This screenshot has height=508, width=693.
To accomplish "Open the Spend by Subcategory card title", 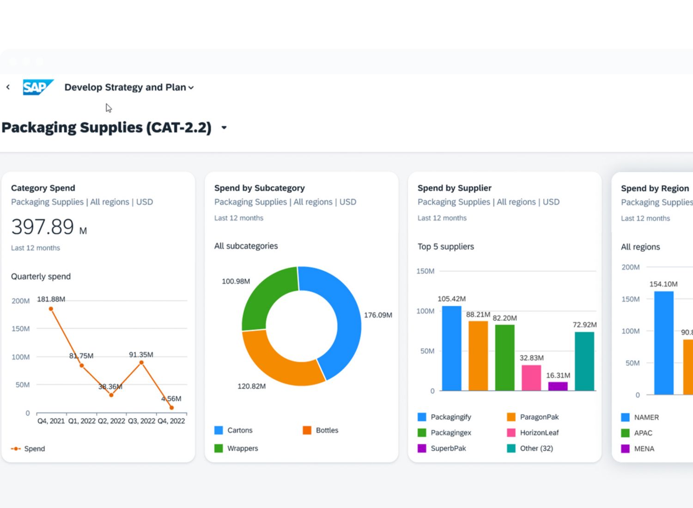I will pyautogui.click(x=259, y=188).
